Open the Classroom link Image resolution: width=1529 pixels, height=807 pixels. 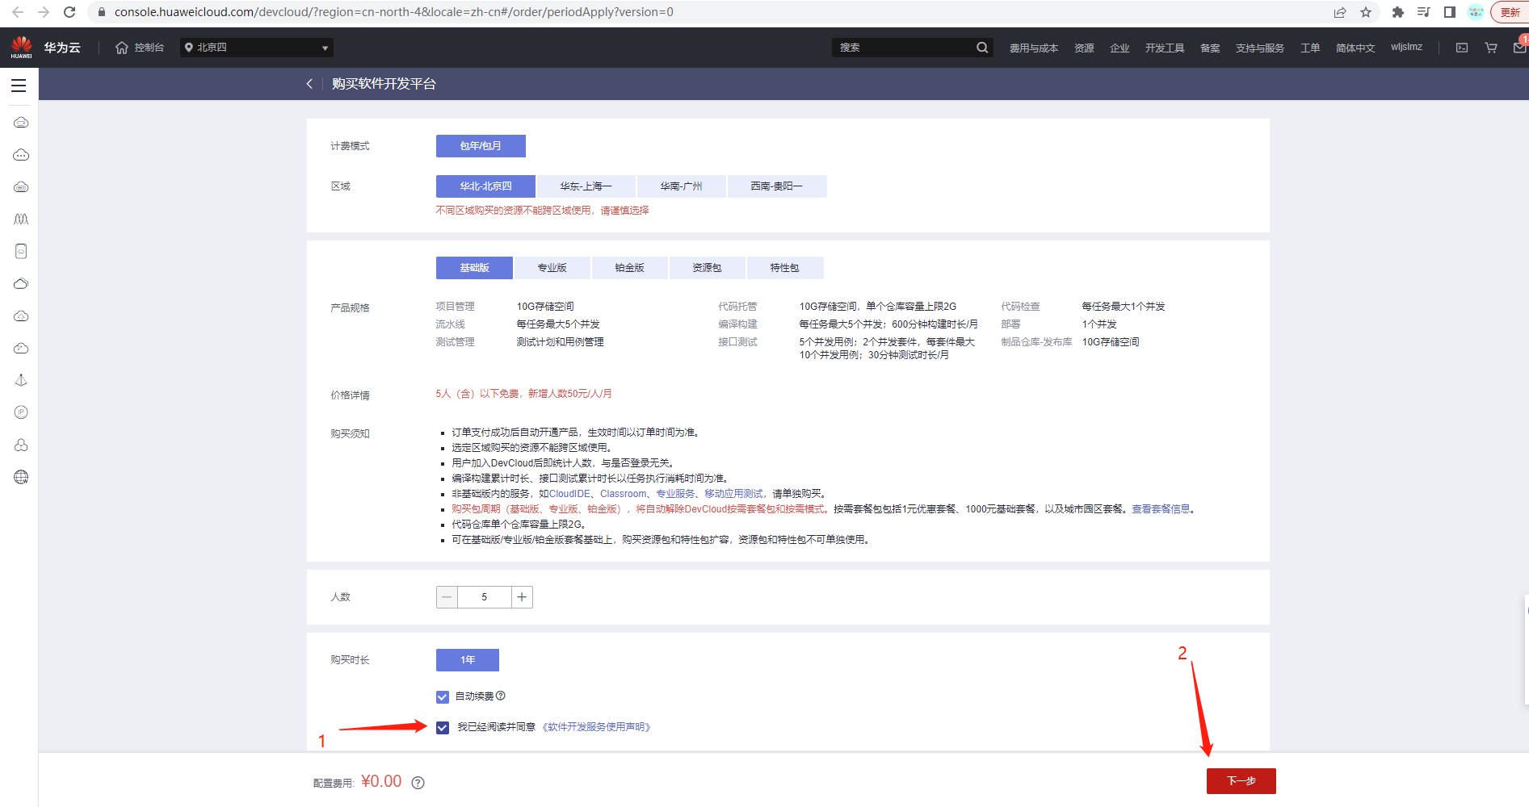pyautogui.click(x=623, y=494)
